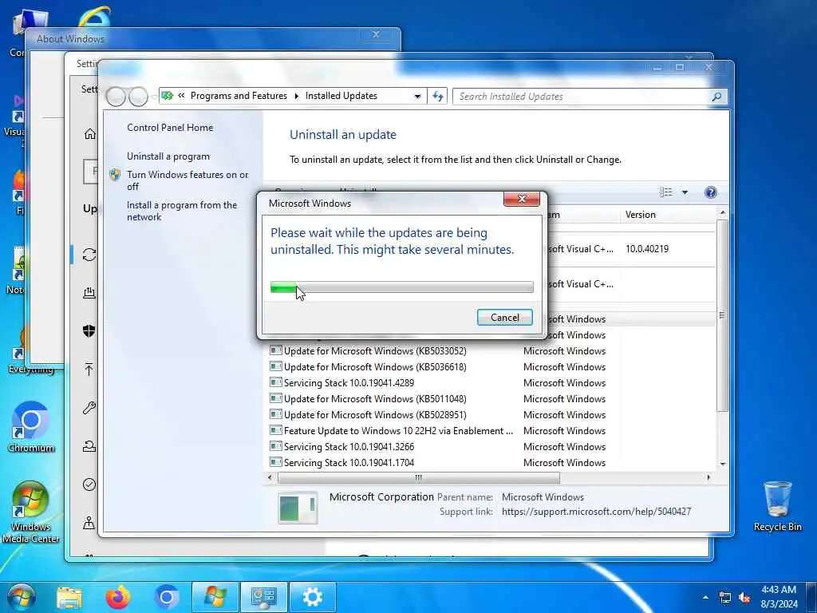The image size is (817, 613).
Task: Click version 10.0.40219 cell
Action: (x=646, y=249)
